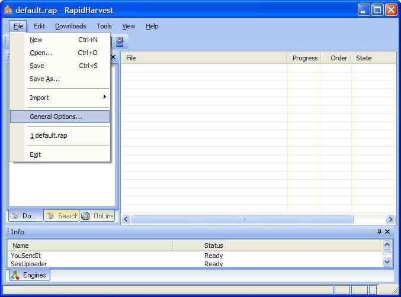Click the RapidHarvest title bar app icon
Viewport: 401px width, 297px height.
8,10
